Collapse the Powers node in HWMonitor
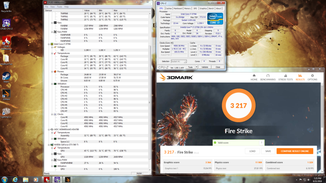The width and height of the screenshot is (326, 183). point(52,72)
